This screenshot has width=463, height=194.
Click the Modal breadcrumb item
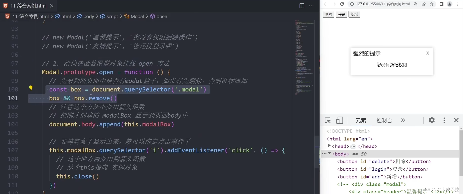(134, 16)
